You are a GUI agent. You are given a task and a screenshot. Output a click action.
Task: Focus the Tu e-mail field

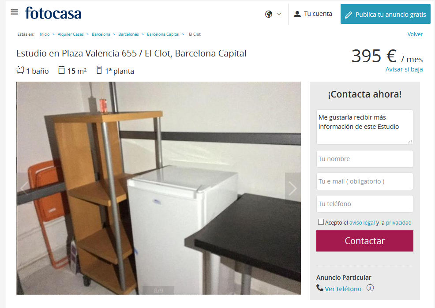tap(364, 181)
